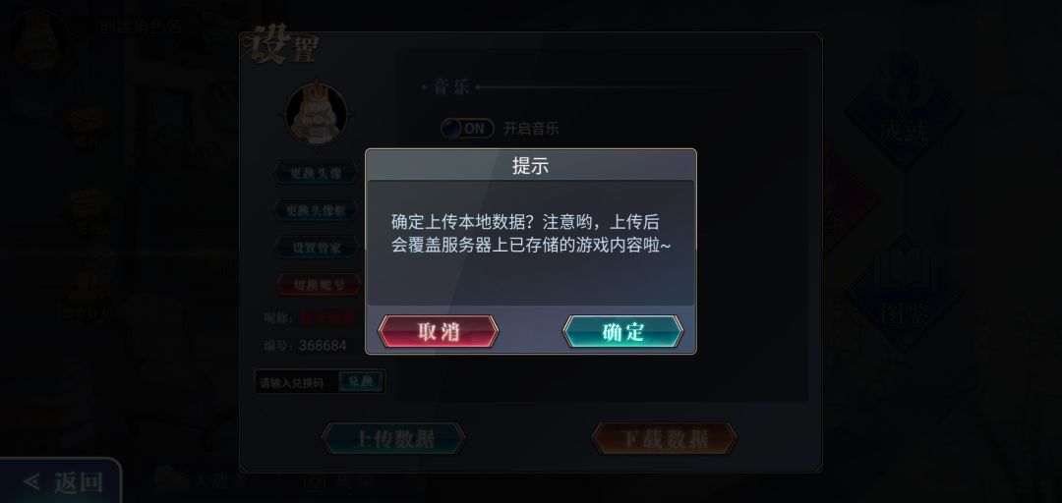This screenshot has height=503, width=1062.
Task: Start upload via the 上传数据 button
Action: click(x=393, y=439)
